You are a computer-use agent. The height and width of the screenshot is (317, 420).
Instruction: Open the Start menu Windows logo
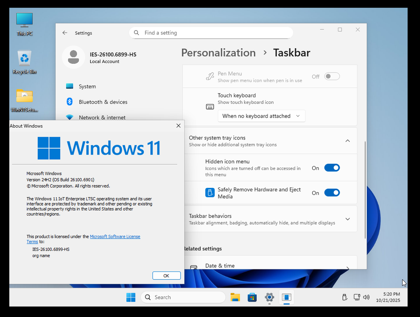point(131,297)
